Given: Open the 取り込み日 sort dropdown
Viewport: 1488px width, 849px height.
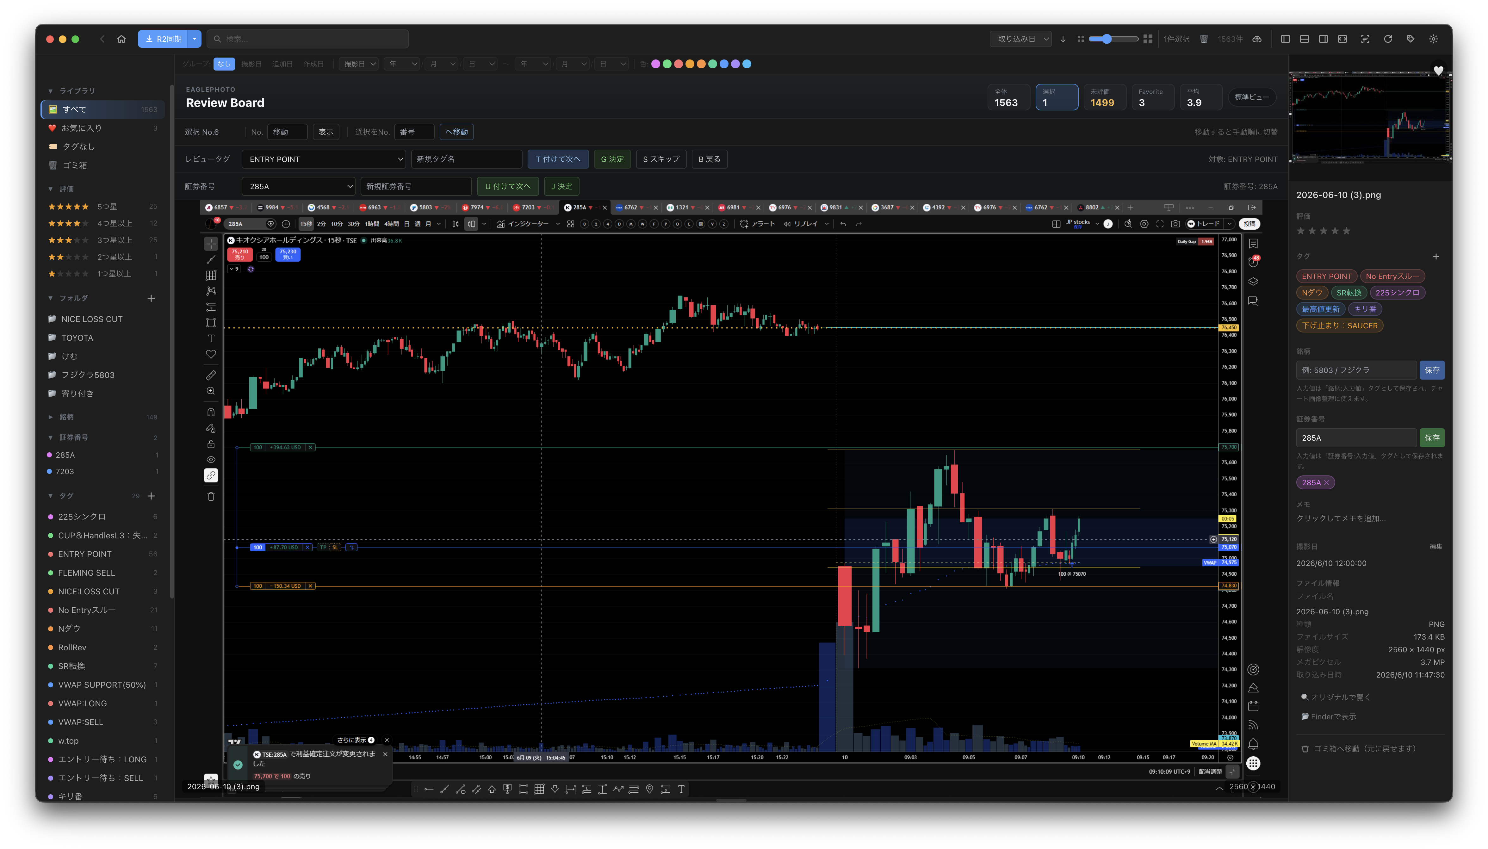Looking at the screenshot, I should point(1020,39).
